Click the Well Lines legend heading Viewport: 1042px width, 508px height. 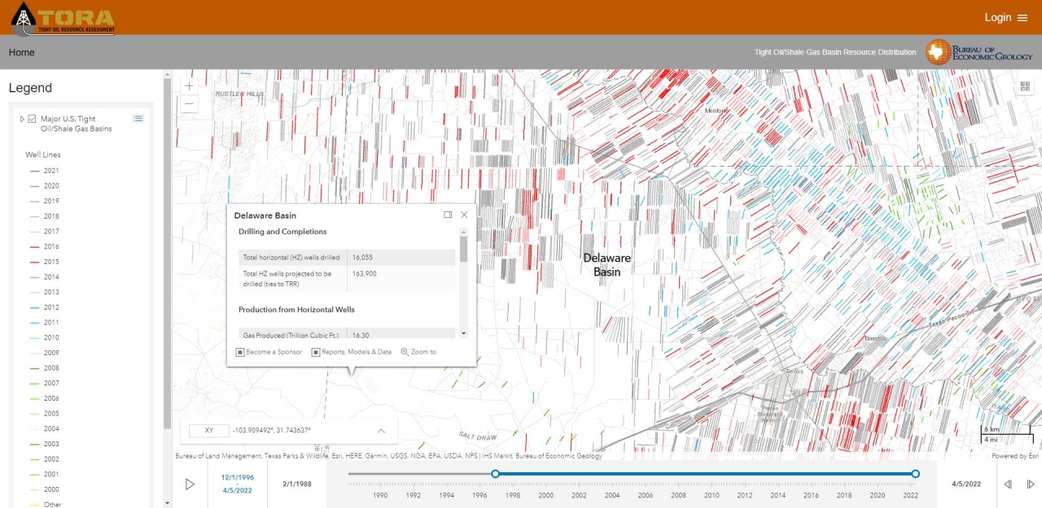click(43, 154)
